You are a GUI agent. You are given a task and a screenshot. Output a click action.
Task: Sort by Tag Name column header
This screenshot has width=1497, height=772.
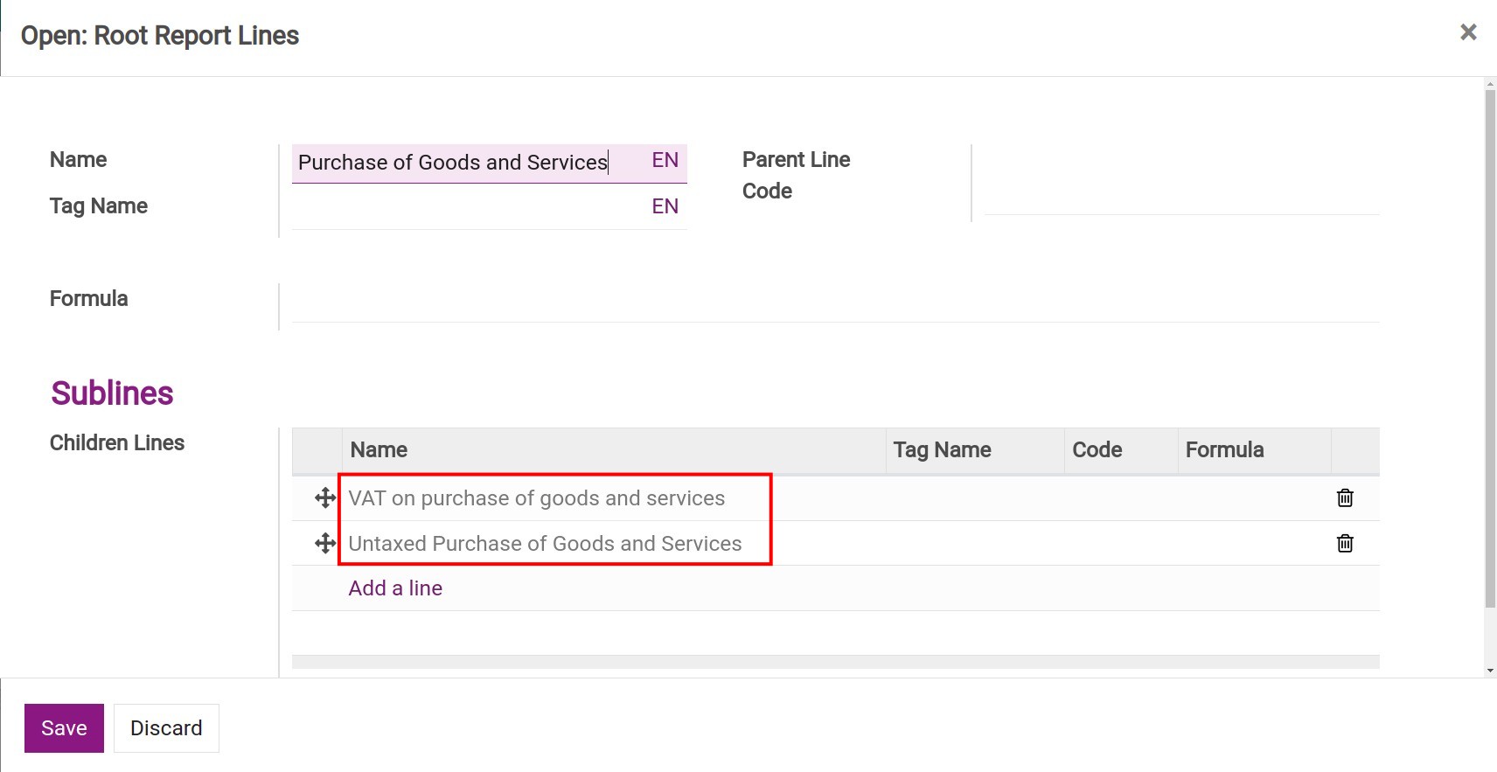pyautogui.click(x=975, y=450)
